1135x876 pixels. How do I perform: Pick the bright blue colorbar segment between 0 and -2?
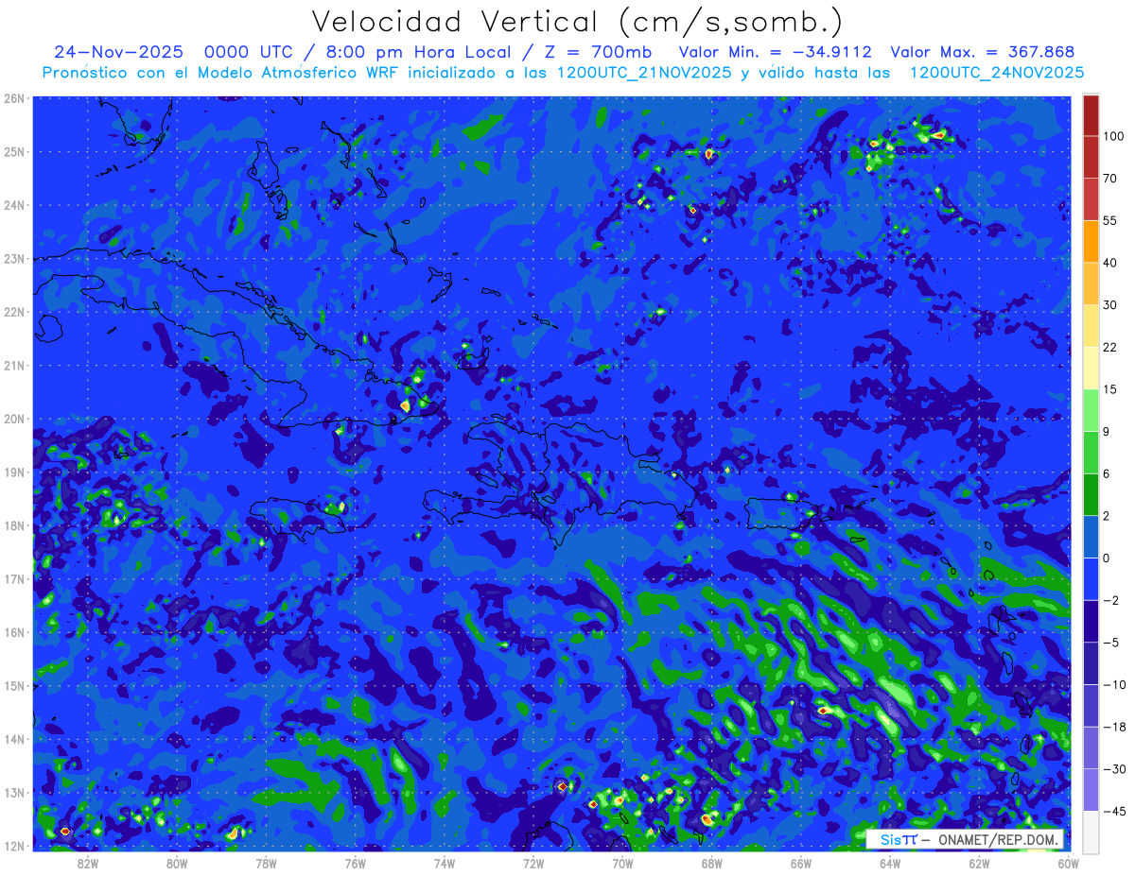[x=1091, y=578]
